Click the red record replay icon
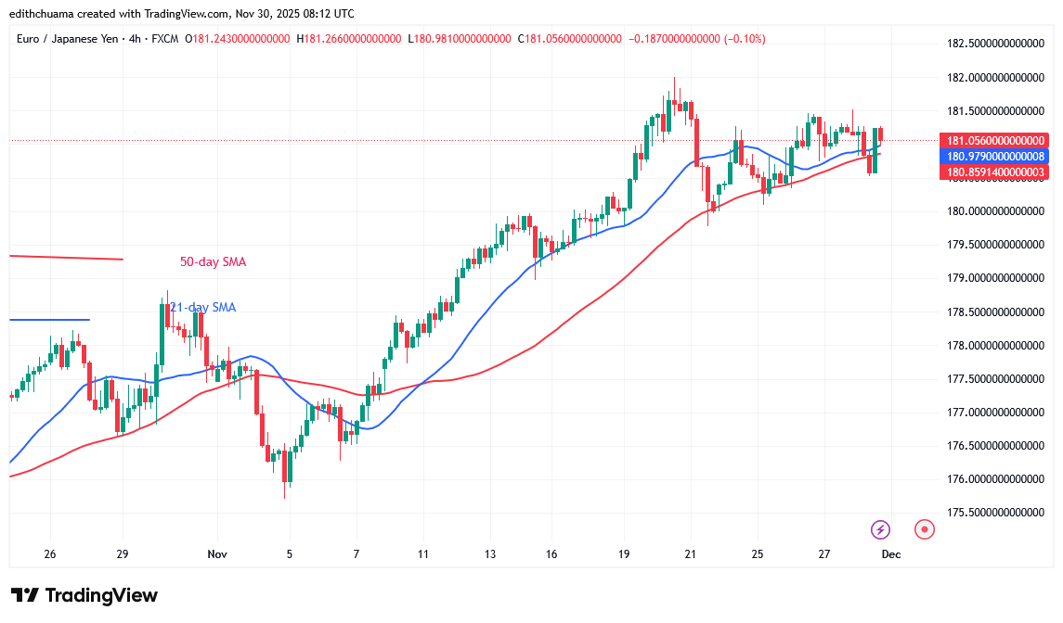 [924, 529]
